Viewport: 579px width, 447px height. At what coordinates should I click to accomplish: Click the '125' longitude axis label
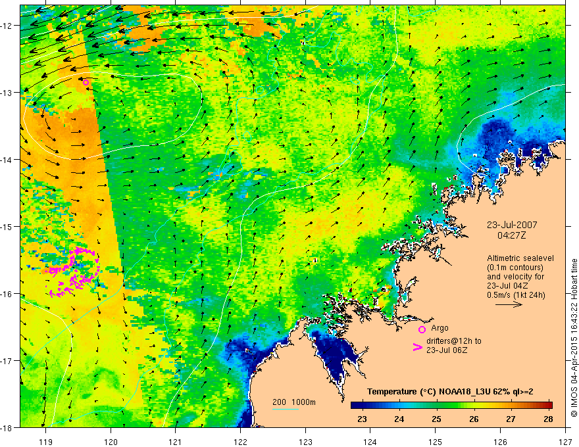(436, 442)
